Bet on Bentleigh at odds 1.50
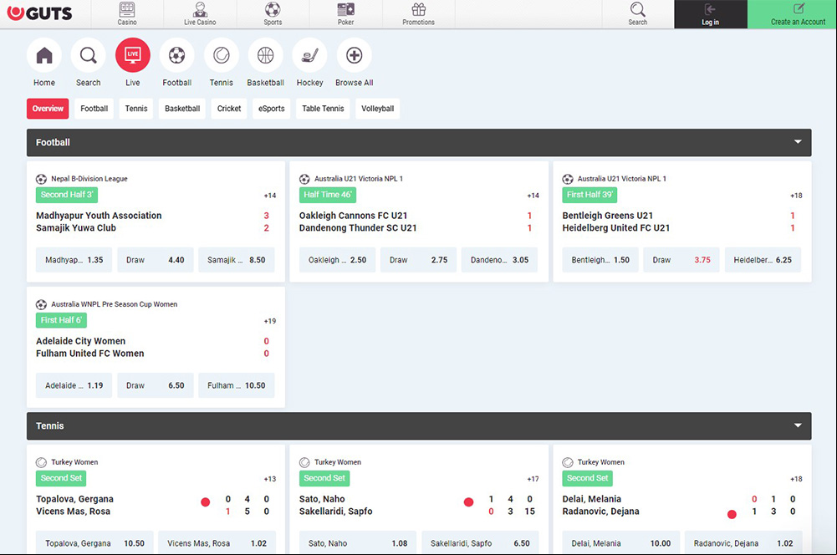Screen dimensions: 837x555 [x=600, y=260]
